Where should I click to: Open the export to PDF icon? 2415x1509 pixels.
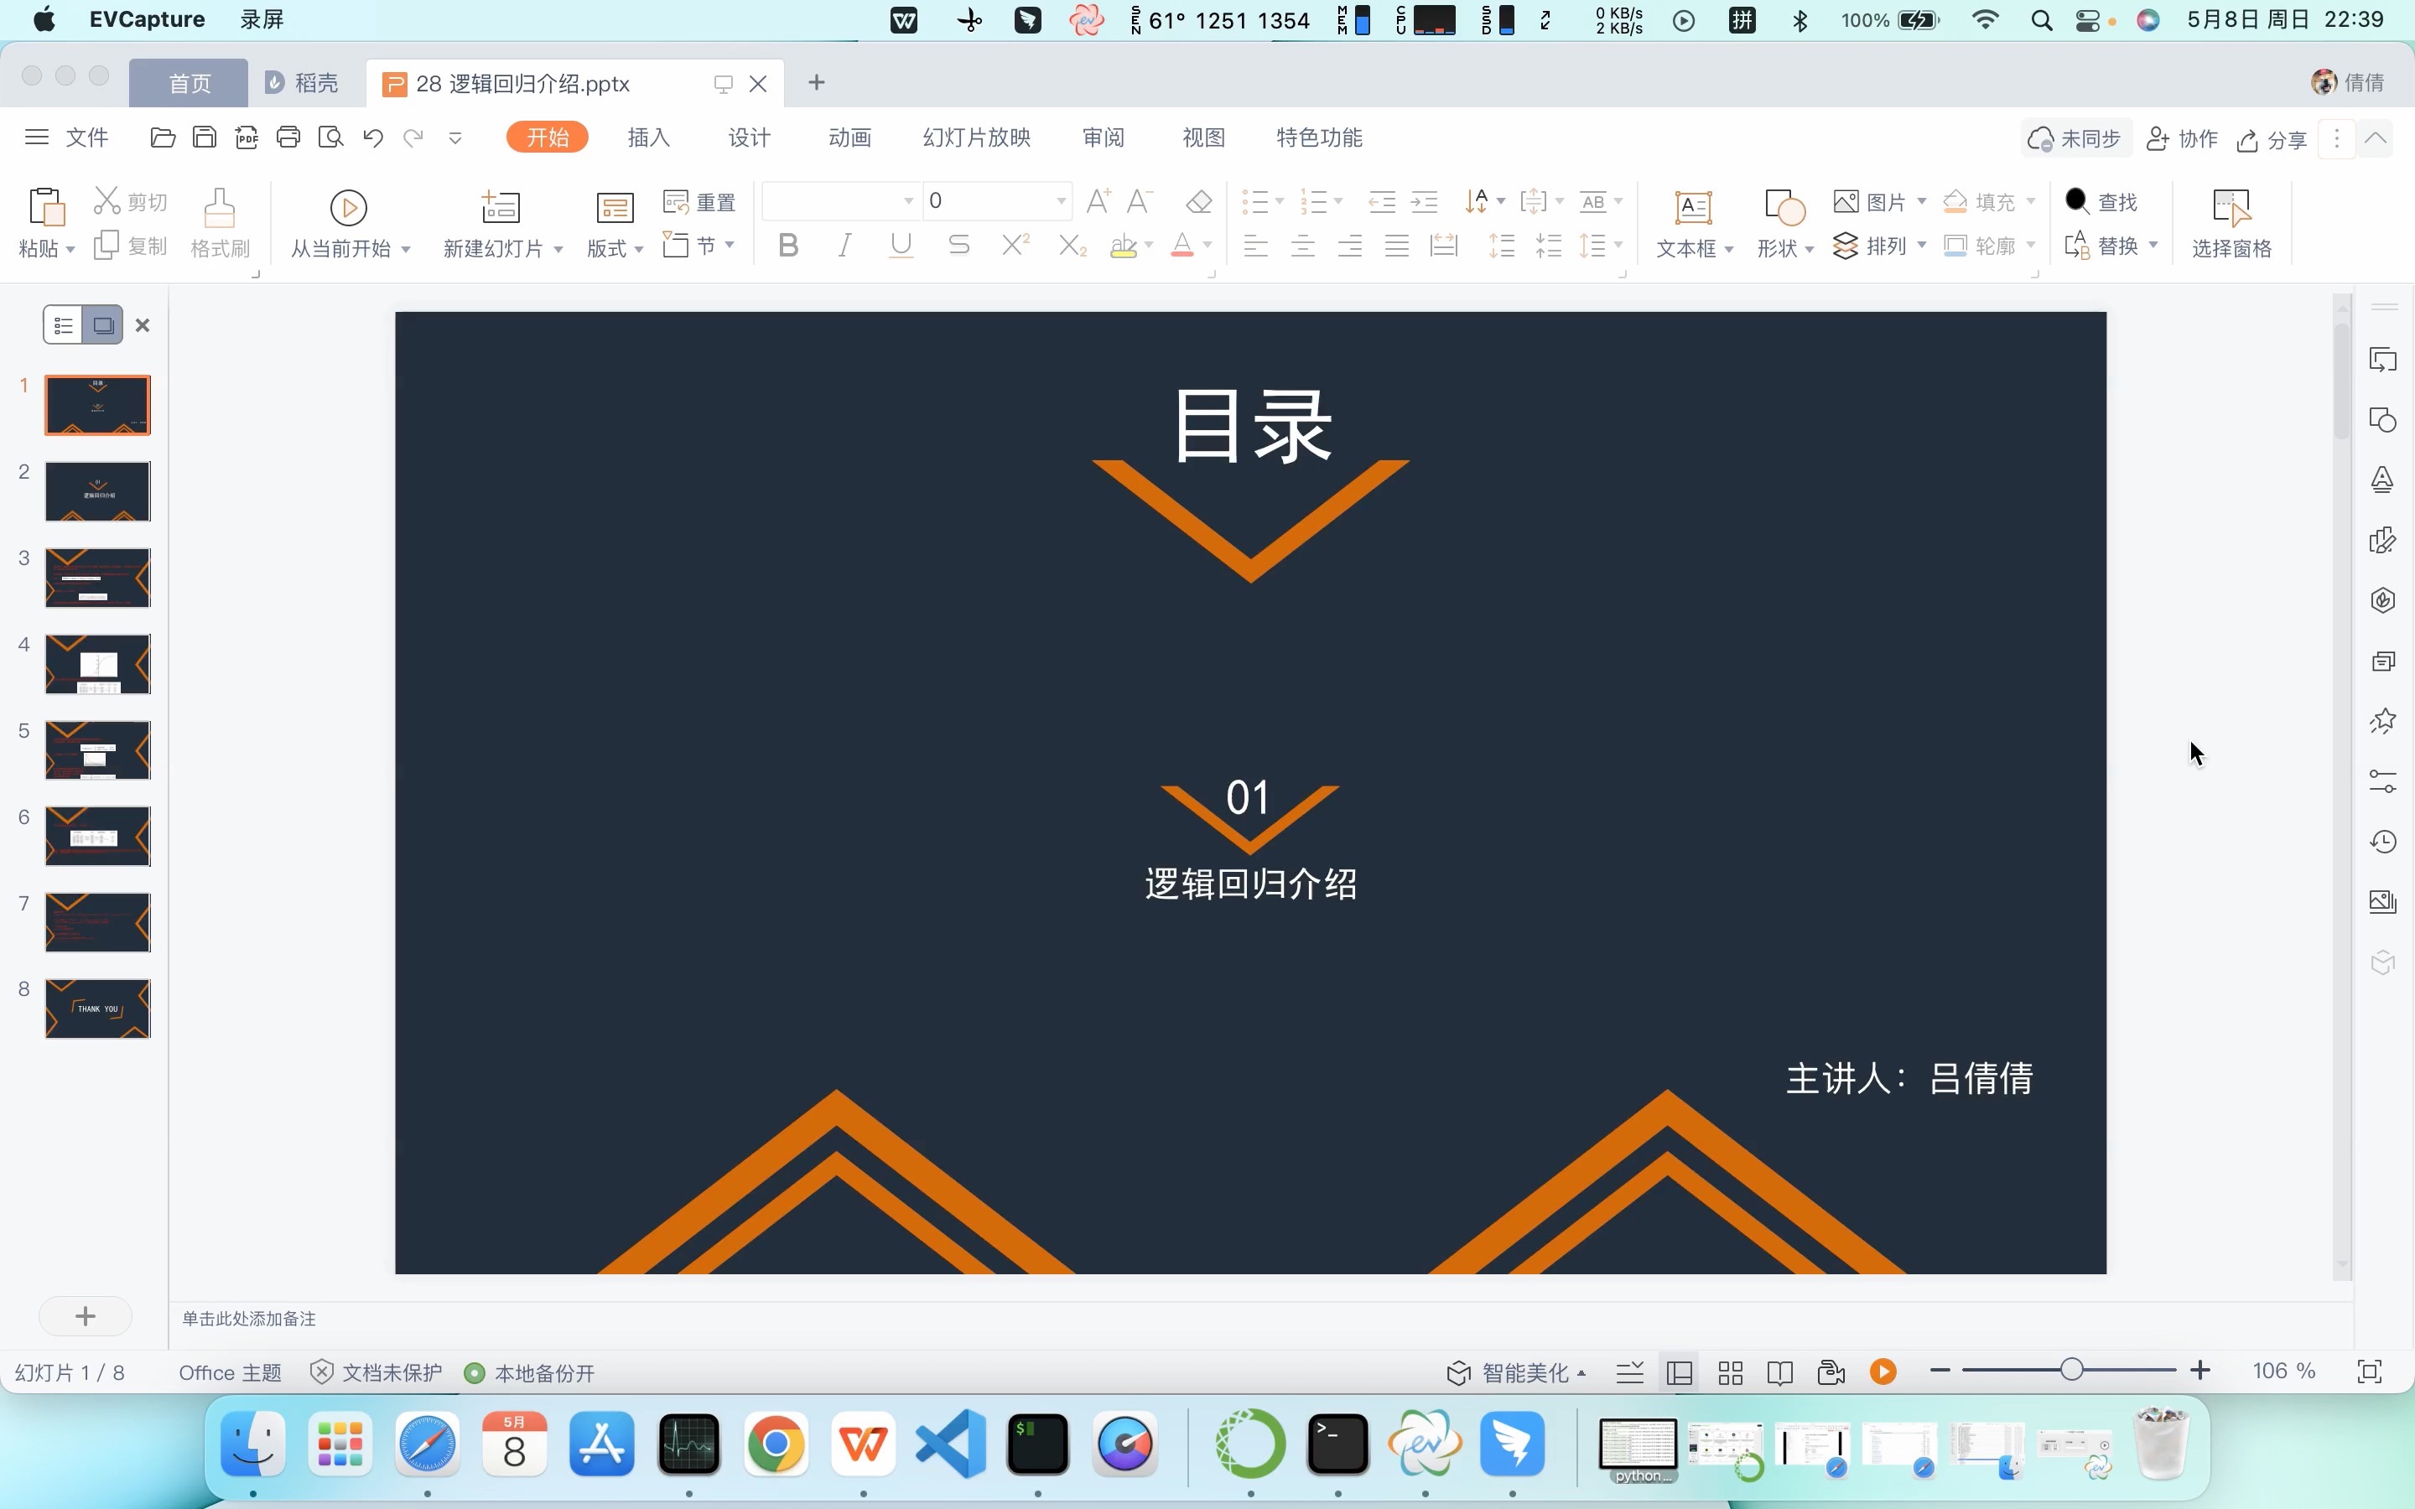247,137
